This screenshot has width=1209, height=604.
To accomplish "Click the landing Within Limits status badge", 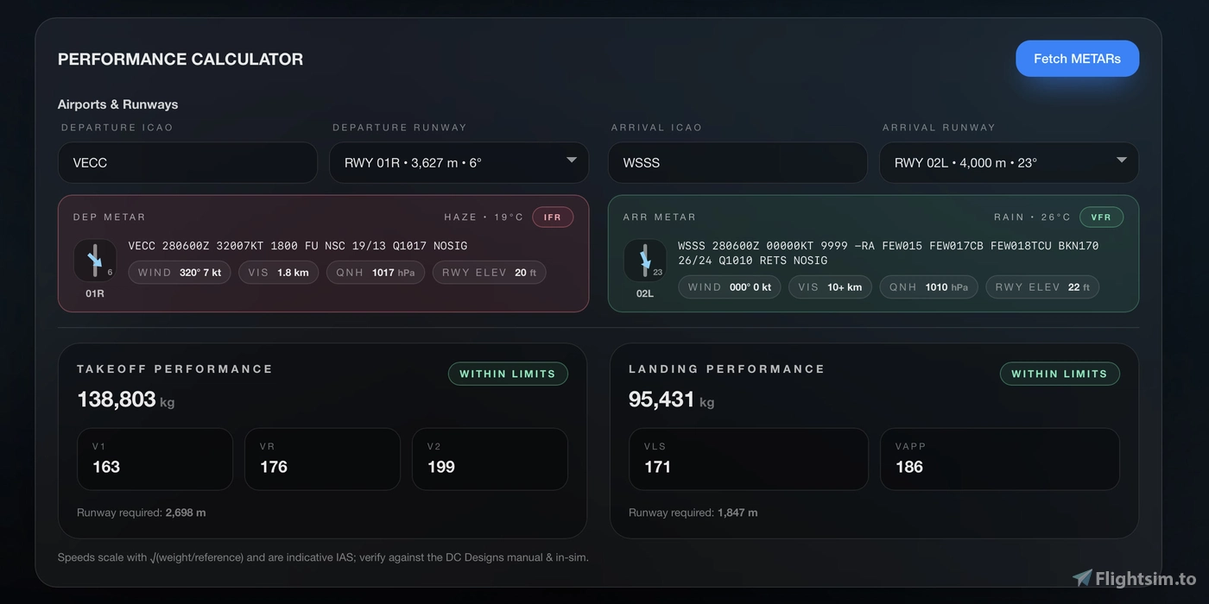I will [x=1060, y=374].
